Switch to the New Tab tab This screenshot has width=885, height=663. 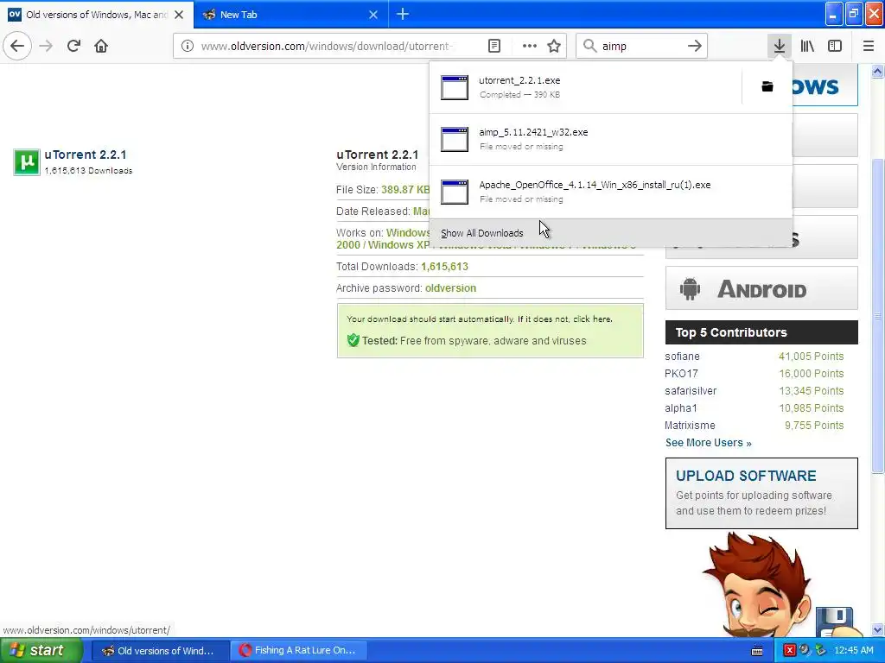291,14
